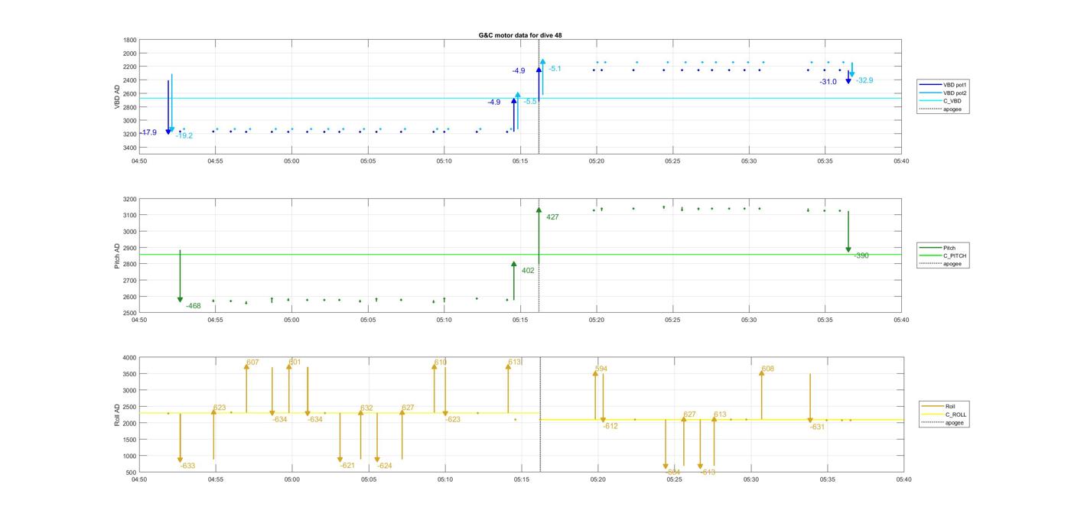
Task: Click the "05:40" time tick under the VBD plot
Action: pos(901,161)
